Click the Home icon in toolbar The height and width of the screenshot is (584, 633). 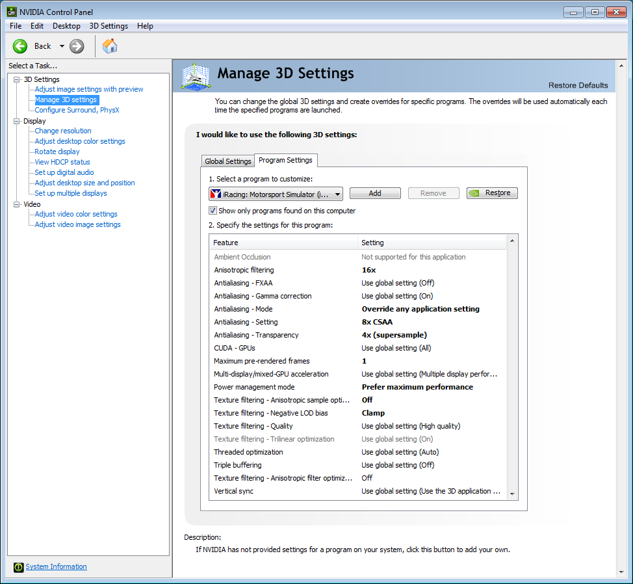[110, 46]
